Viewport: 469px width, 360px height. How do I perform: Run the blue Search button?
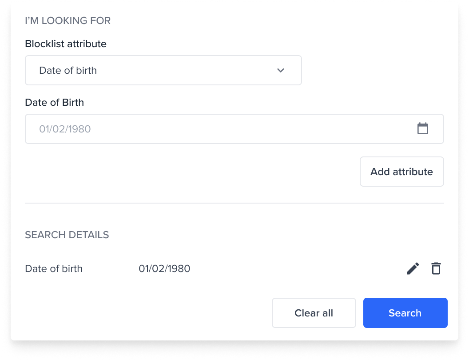pyautogui.click(x=405, y=313)
